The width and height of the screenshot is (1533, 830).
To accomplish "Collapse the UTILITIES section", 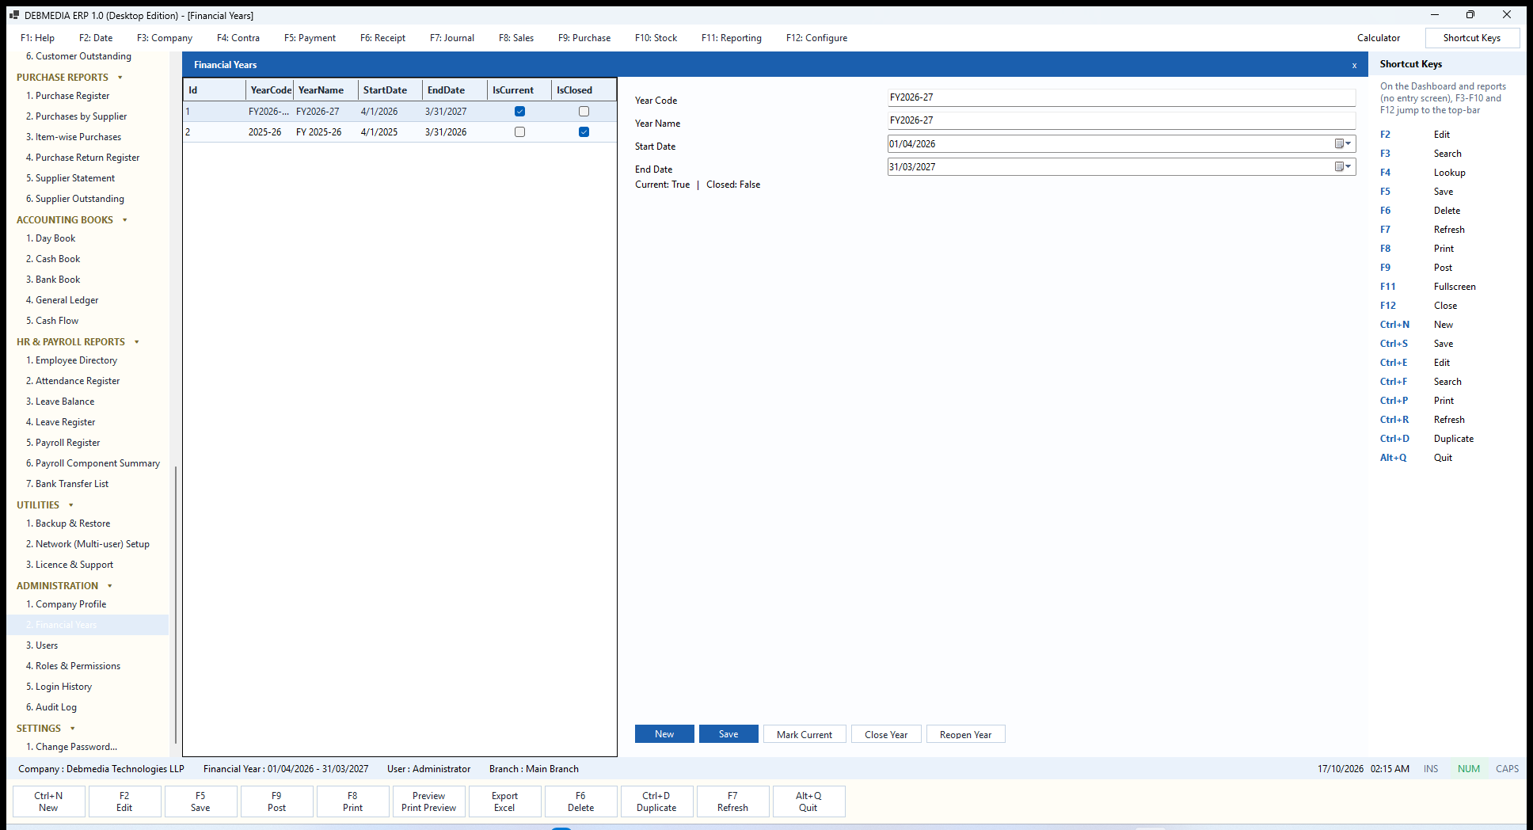I will click(71, 505).
